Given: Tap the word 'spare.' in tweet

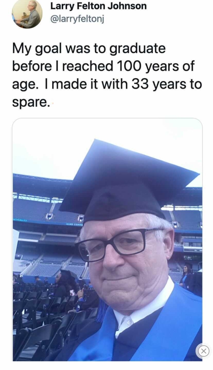Looking at the screenshot, I should 31,102.
